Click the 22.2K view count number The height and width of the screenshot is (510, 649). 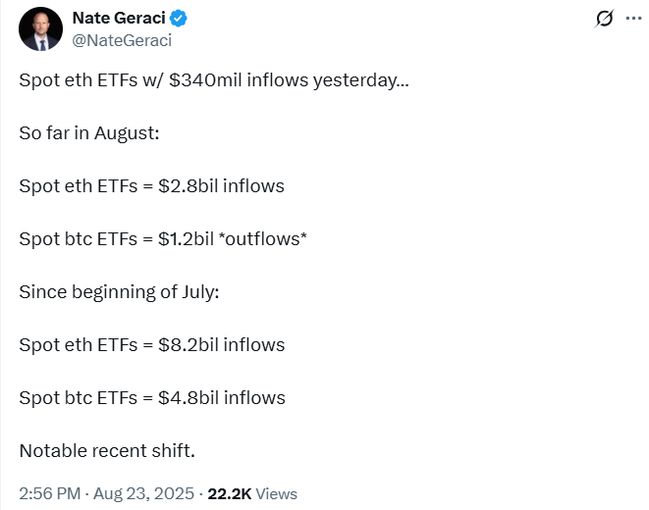tap(230, 494)
